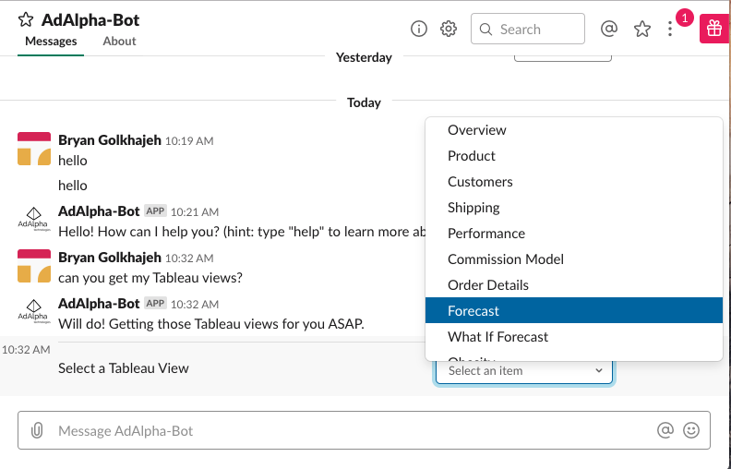This screenshot has width=731, height=469.
Task: Star the AdAlpha-Bot conversation
Action: (x=26, y=20)
